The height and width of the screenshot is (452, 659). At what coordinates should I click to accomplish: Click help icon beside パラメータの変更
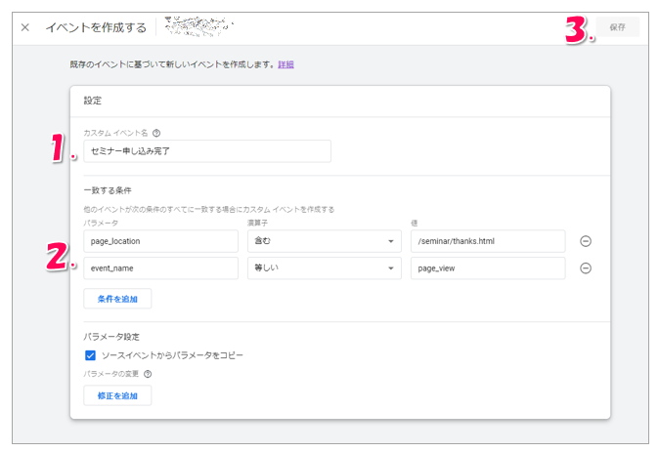pos(148,373)
